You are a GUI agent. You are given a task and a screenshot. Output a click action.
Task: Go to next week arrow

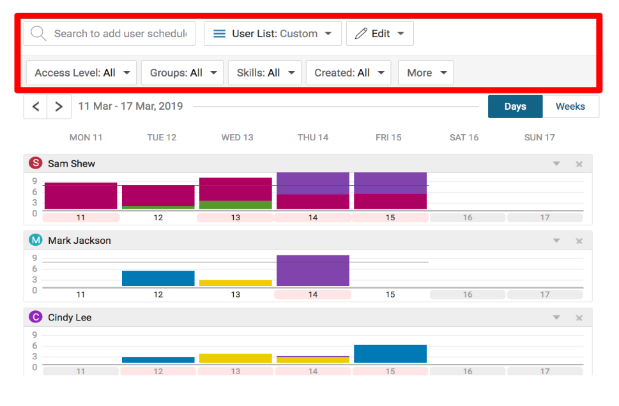pos(59,107)
